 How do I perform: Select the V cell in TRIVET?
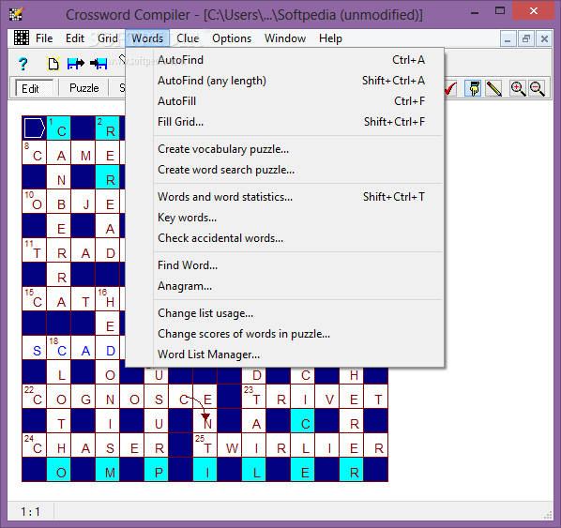point(327,397)
